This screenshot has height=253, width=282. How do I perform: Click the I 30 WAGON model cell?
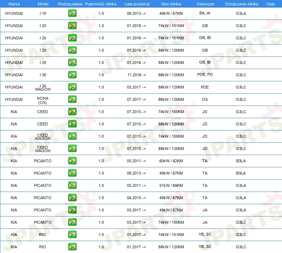(x=43, y=87)
